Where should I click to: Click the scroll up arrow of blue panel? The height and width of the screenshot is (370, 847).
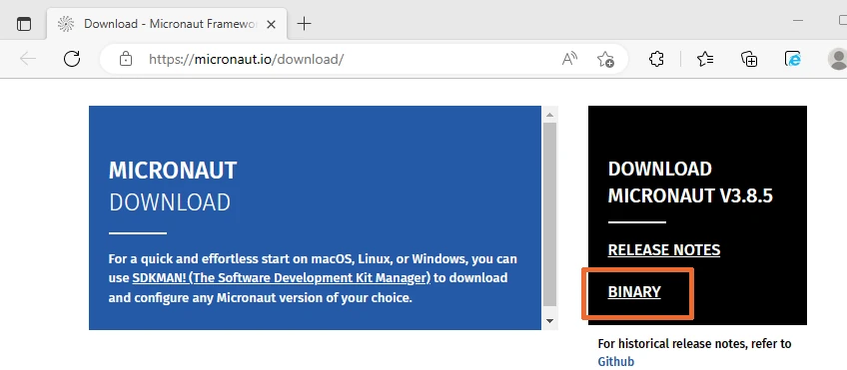[x=550, y=115]
